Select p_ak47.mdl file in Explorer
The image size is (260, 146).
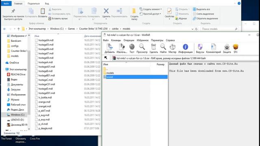pos(44,111)
